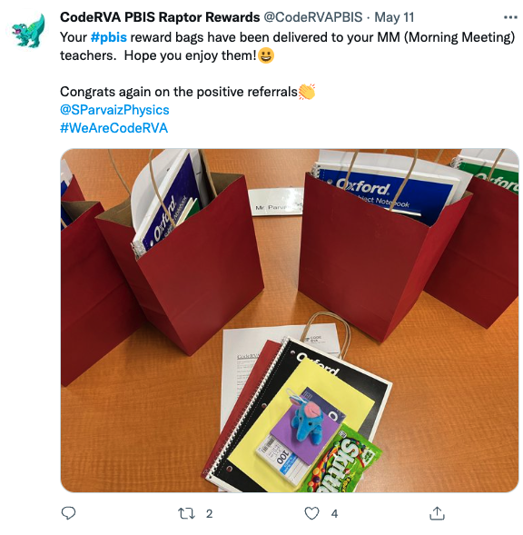Open the three-dot more options menu
Viewport: 523px width, 535px height.
(510, 17)
